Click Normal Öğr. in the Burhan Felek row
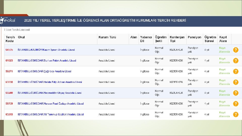Image resolution: width=242 pixels, height=136 pixels. tap(159, 61)
